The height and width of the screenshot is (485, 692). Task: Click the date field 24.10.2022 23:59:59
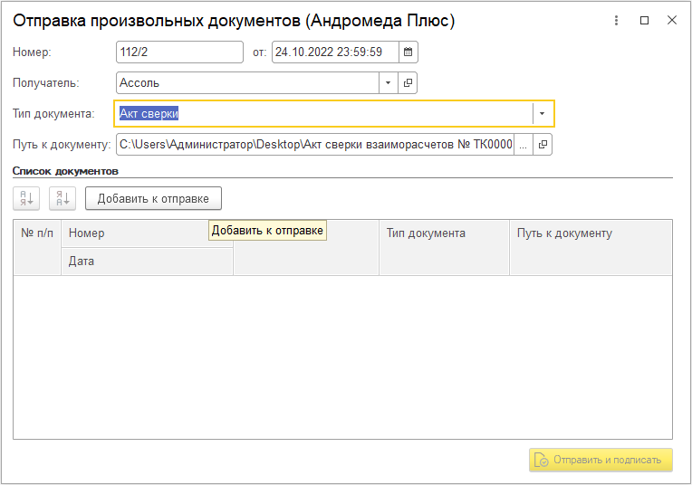click(x=335, y=52)
